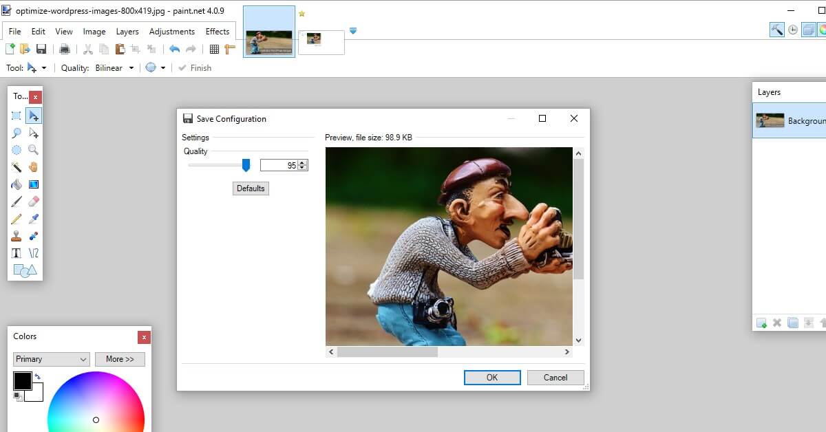Click preview scroll down arrow
This screenshot has height=432, width=826.
tap(578, 340)
